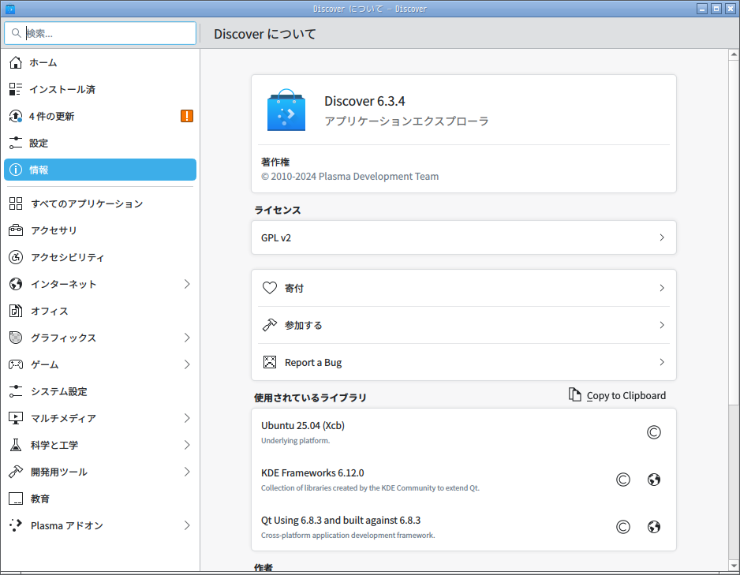Expand the マルチメディア category chevron
This screenshot has height=575, width=740.
click(187, 418)
